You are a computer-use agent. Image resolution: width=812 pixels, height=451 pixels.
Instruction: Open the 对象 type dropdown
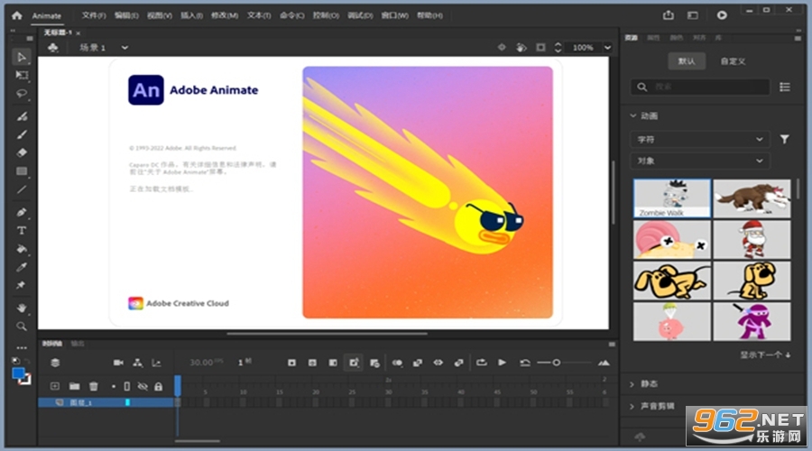coord(699,161)
